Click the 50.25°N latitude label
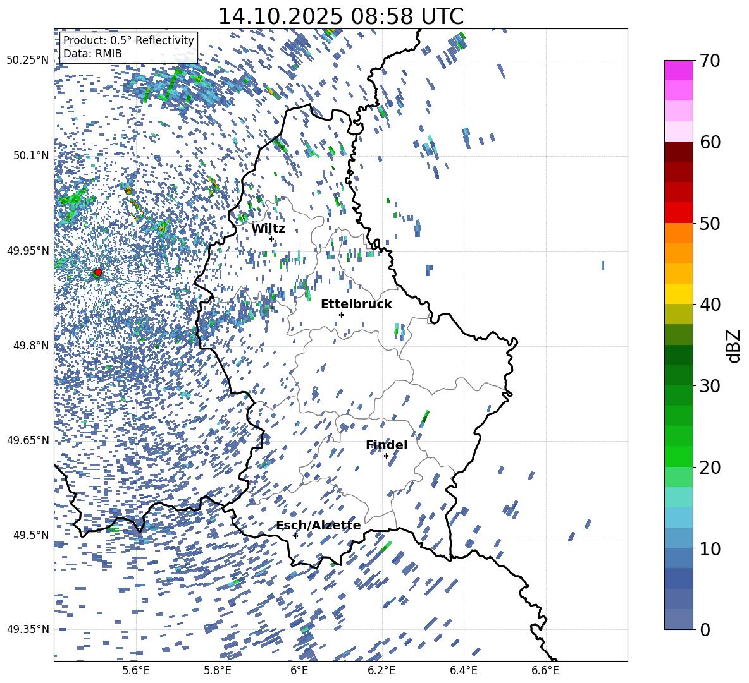Screen dimensions: 749x683 point(28,61)
